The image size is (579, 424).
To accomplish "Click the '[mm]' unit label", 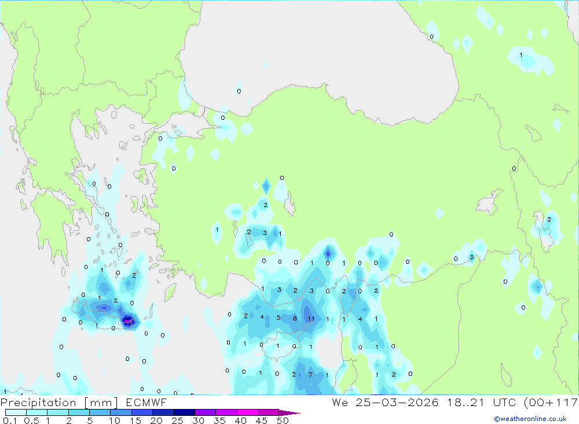I will [x=101, y=403].
